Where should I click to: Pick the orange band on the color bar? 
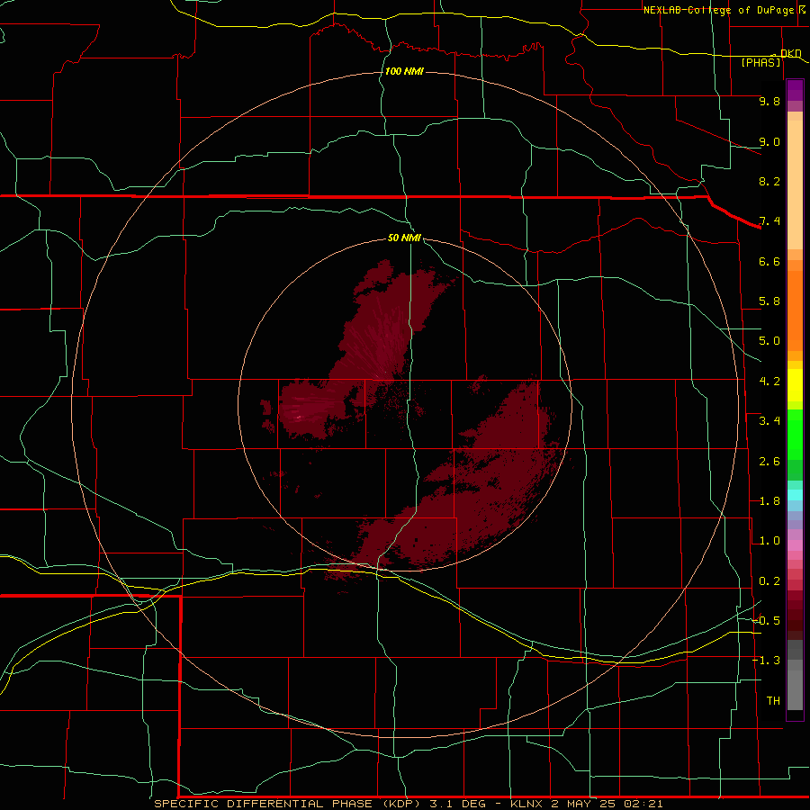click(x=795, y=311)
